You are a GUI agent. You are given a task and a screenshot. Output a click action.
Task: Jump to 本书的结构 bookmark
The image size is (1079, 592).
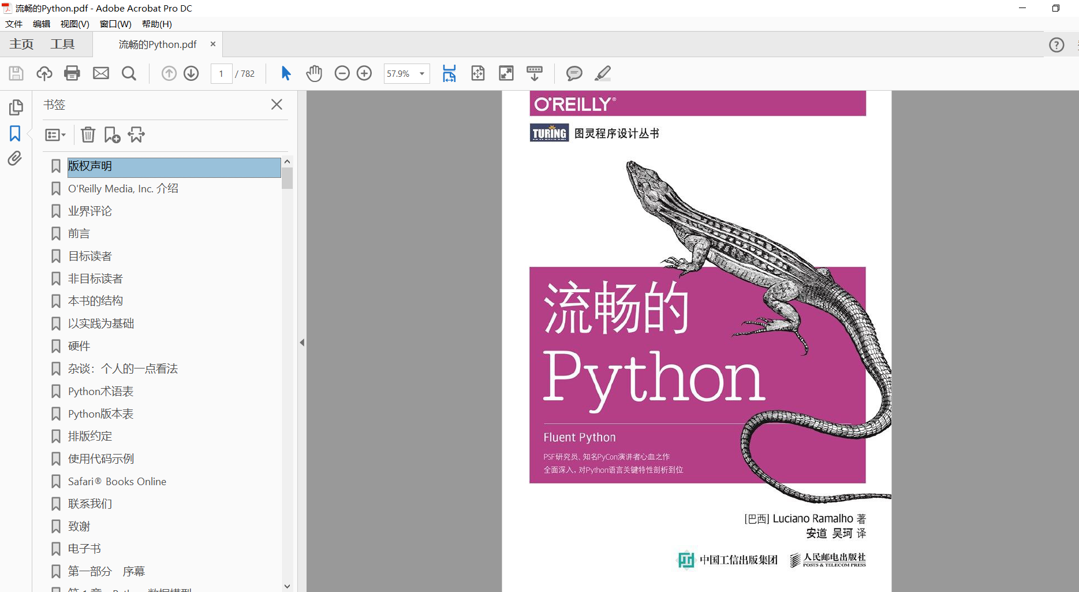coord(95,301)
